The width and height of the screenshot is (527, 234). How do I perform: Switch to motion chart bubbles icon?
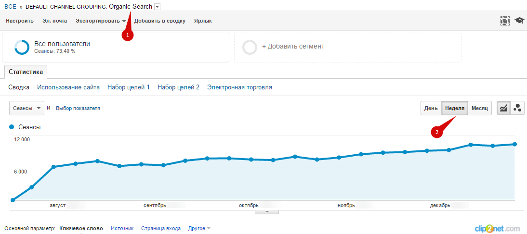pos(517,108)
